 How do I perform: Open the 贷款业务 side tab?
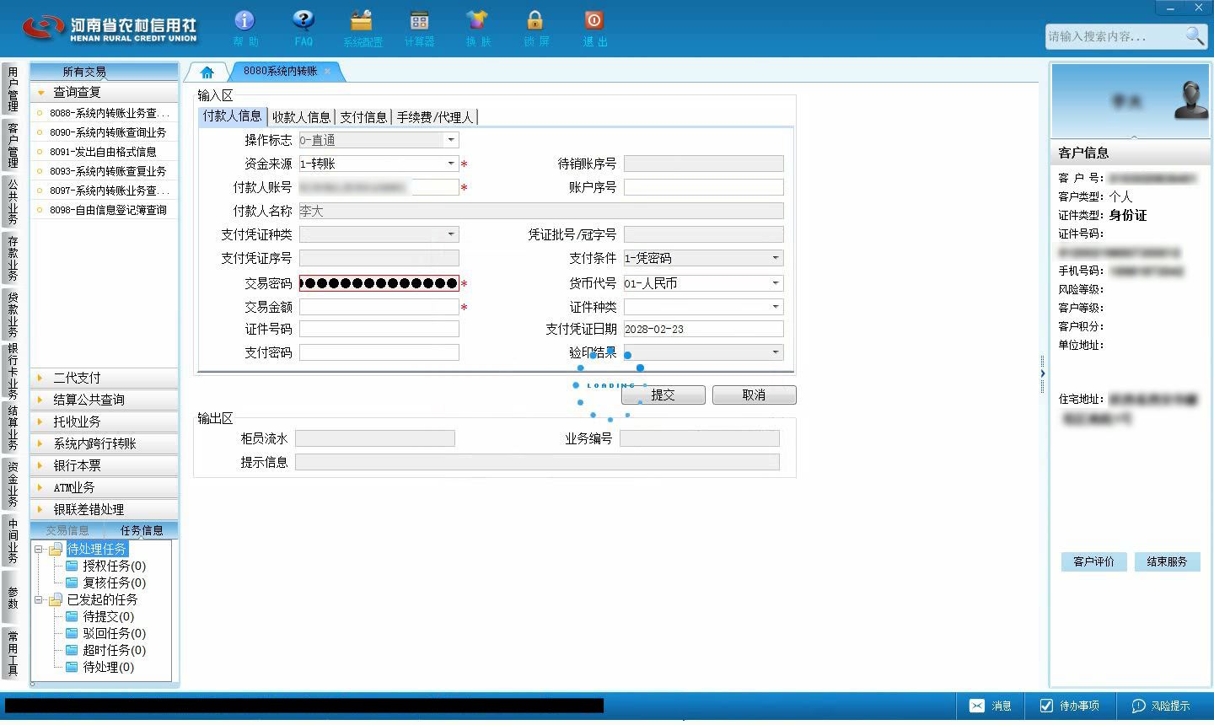click(13, 314)
